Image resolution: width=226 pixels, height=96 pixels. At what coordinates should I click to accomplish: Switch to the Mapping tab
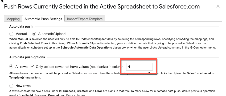click(x=13, y=19)
